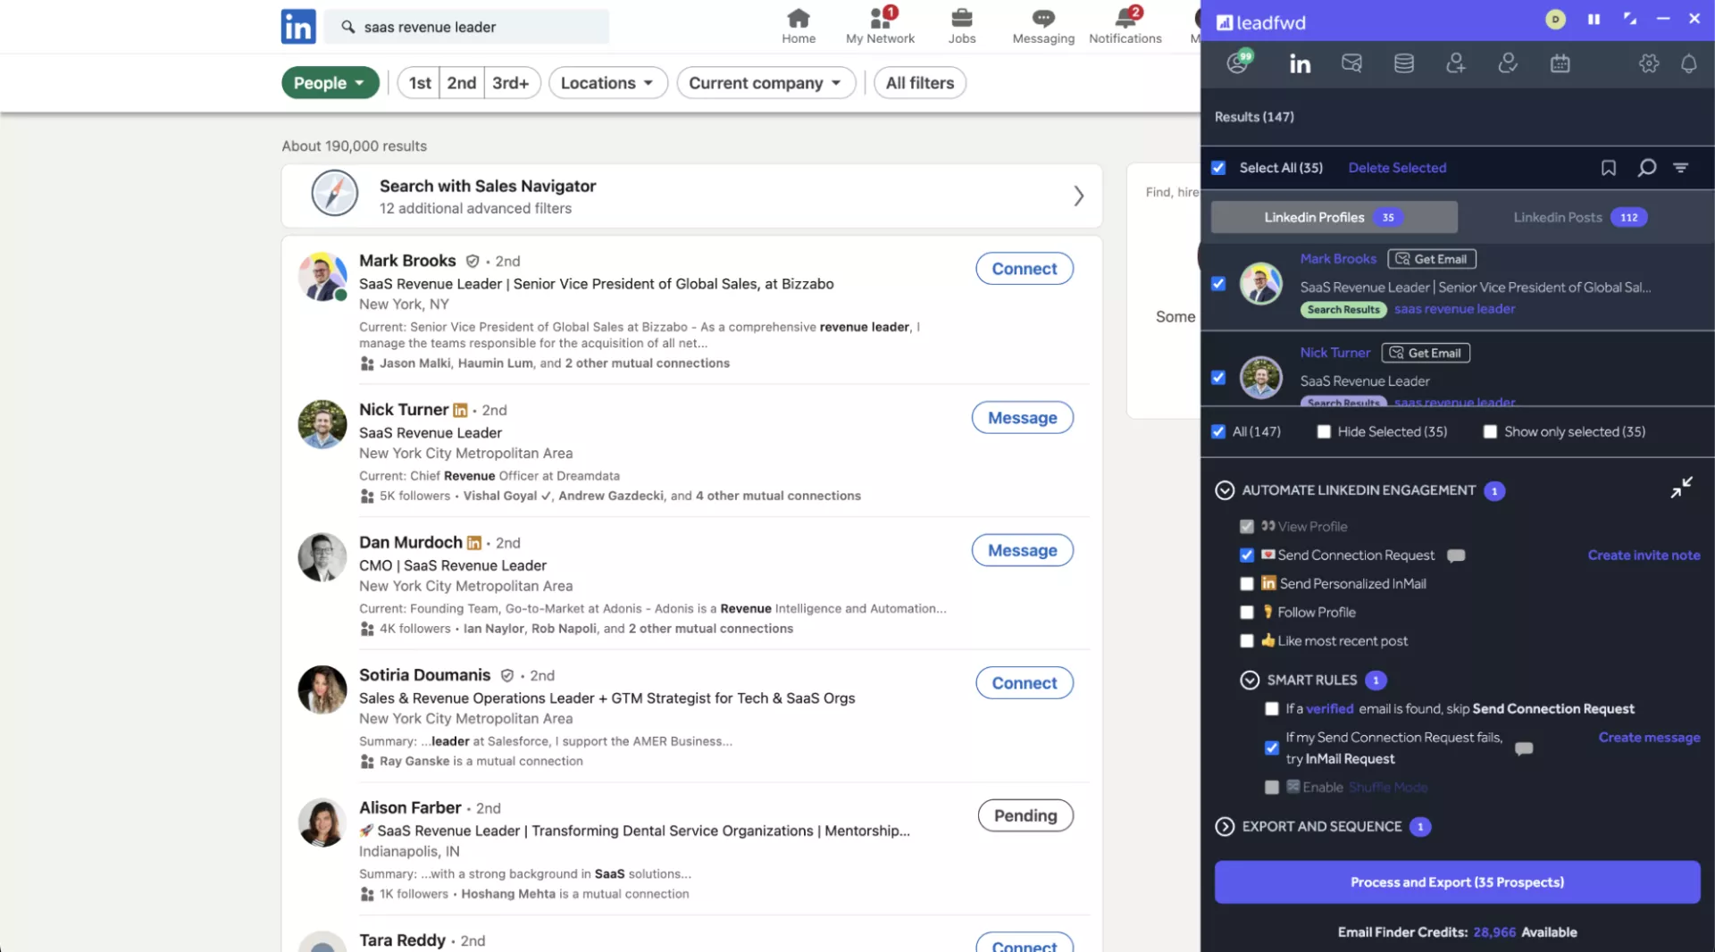Viewport: 1715px width, 952px height.
Task: Click the Create invite note link
Action: [x=1643, y=555]
